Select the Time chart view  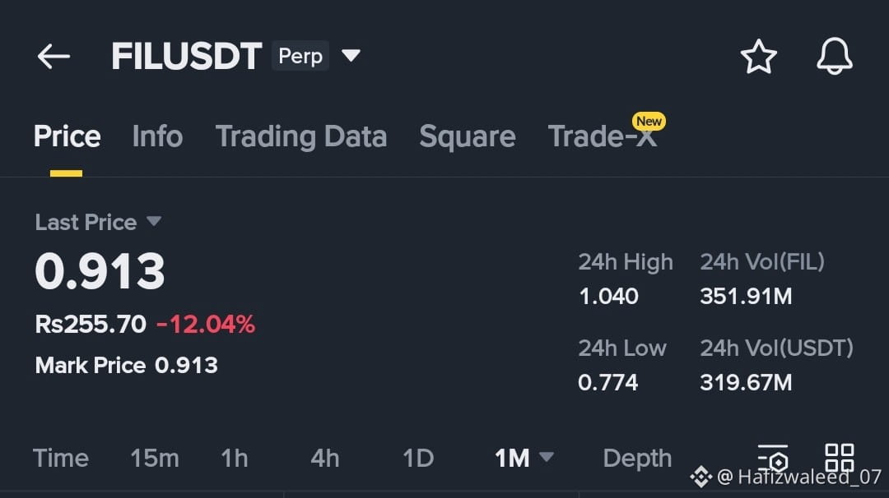tap(60, 458)
